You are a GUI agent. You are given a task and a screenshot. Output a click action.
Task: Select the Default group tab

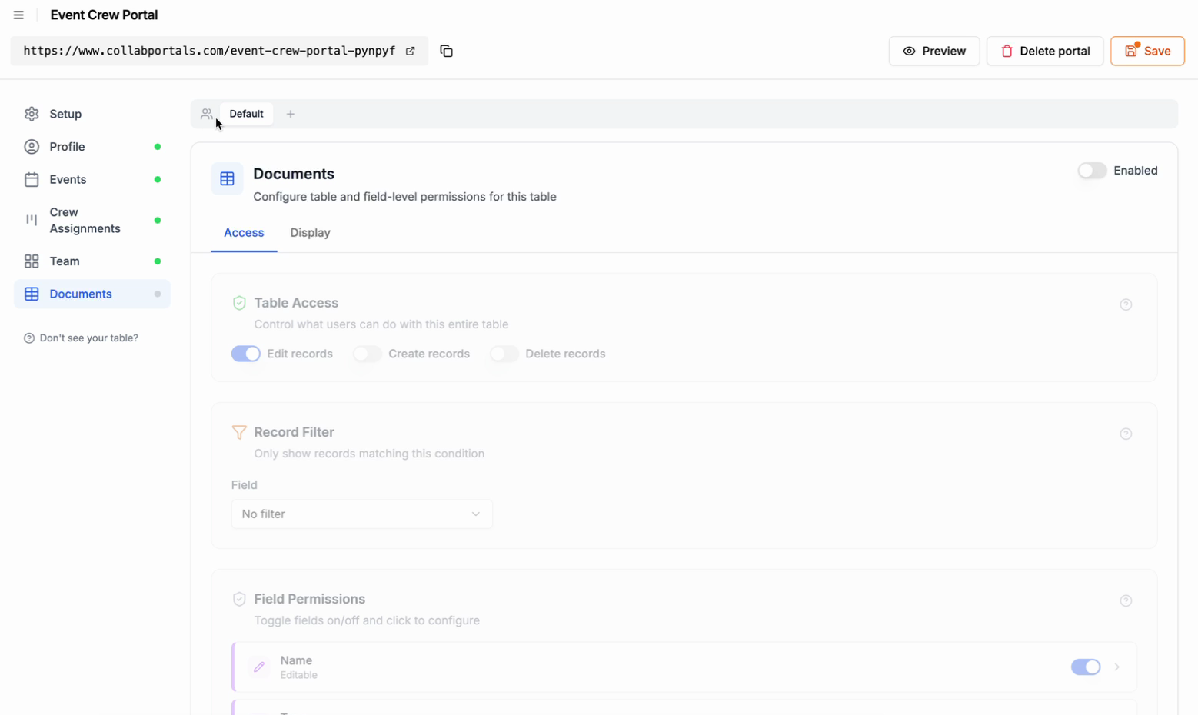(x=246, y=114)
